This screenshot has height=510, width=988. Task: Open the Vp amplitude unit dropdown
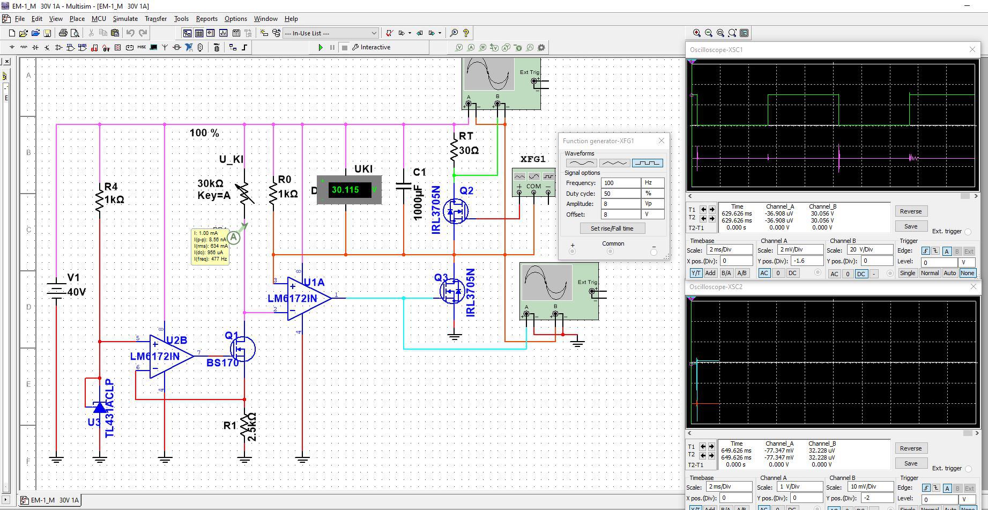click(653, 204)
